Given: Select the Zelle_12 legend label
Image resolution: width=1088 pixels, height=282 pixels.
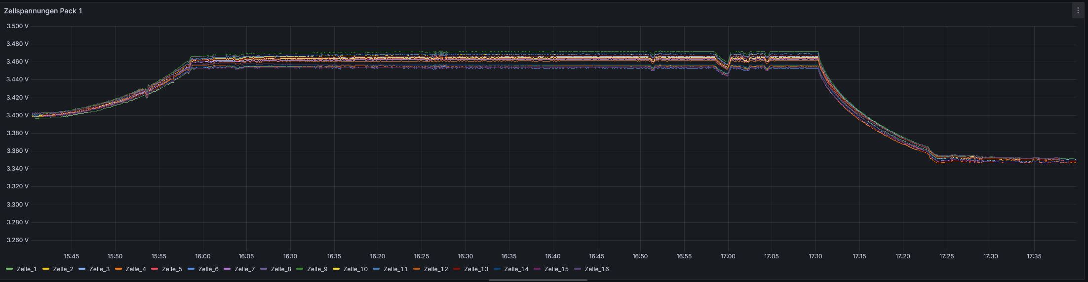Looking at the screenshot, I should pos(435,269).
